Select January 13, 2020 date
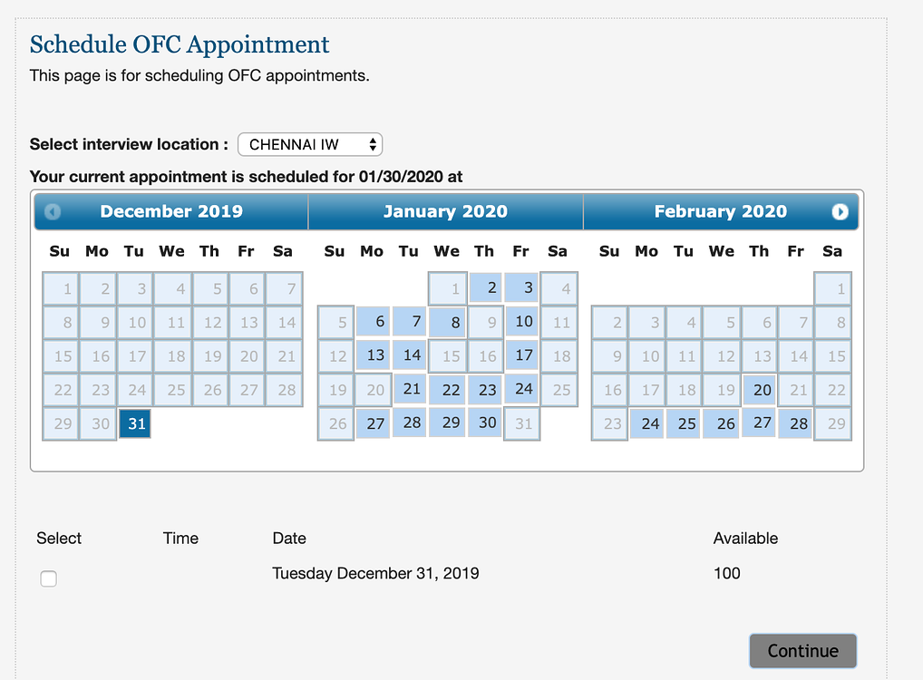 tap(374, 355)
